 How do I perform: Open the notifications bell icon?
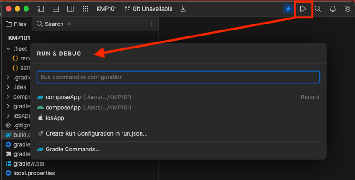pos(333,9)
